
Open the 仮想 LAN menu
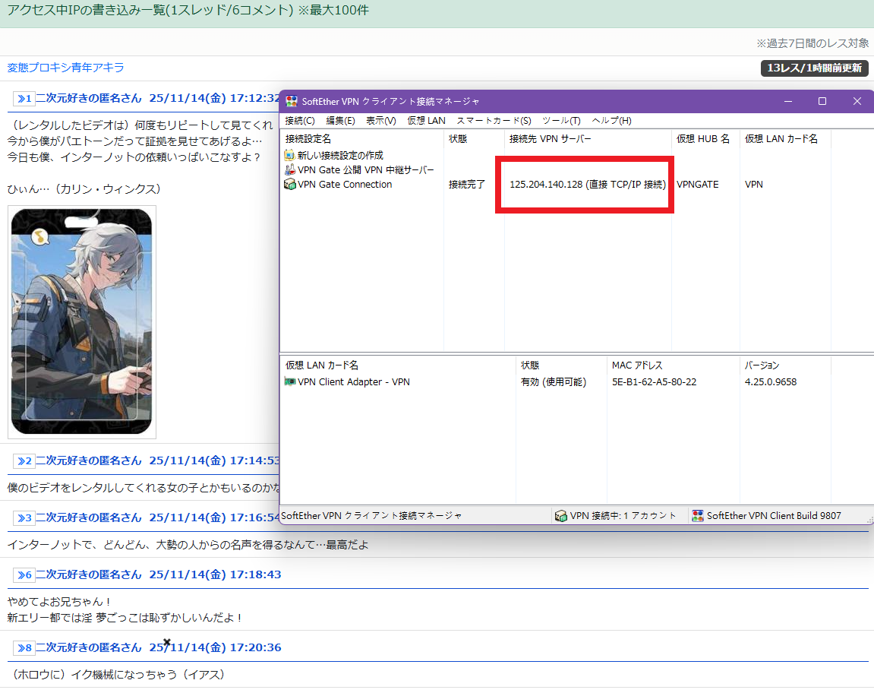(x=426, y=121)
